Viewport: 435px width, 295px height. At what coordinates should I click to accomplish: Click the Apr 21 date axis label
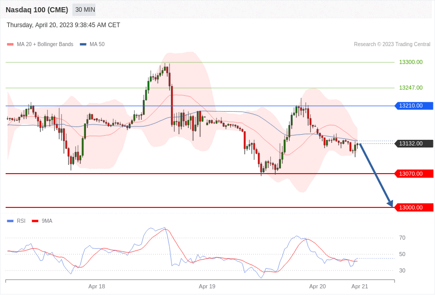pos(360,286)
